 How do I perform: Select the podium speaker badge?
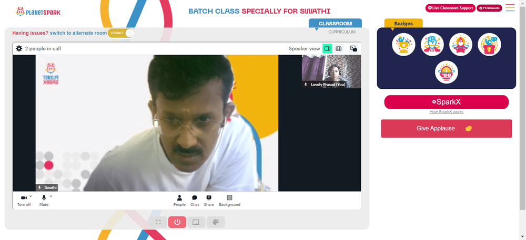(489, 45)
